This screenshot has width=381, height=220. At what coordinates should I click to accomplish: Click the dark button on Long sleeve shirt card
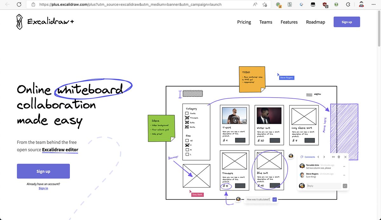pos(310,140)
